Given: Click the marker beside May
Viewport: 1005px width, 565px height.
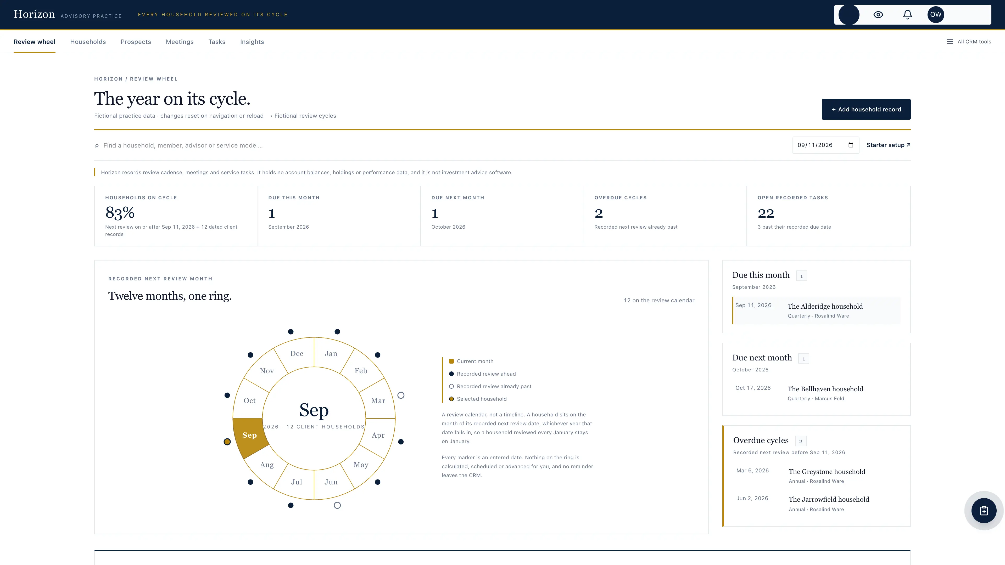Looking at the screenshot, I should coord(378,482).
